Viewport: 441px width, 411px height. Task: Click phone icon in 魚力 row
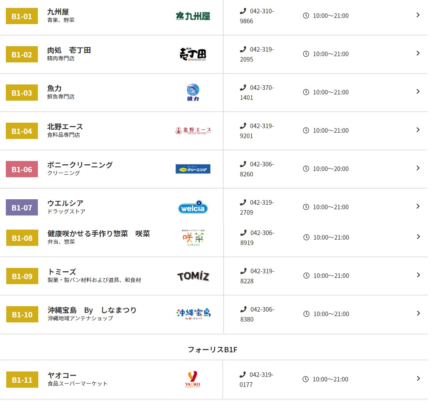click(243, 88)
